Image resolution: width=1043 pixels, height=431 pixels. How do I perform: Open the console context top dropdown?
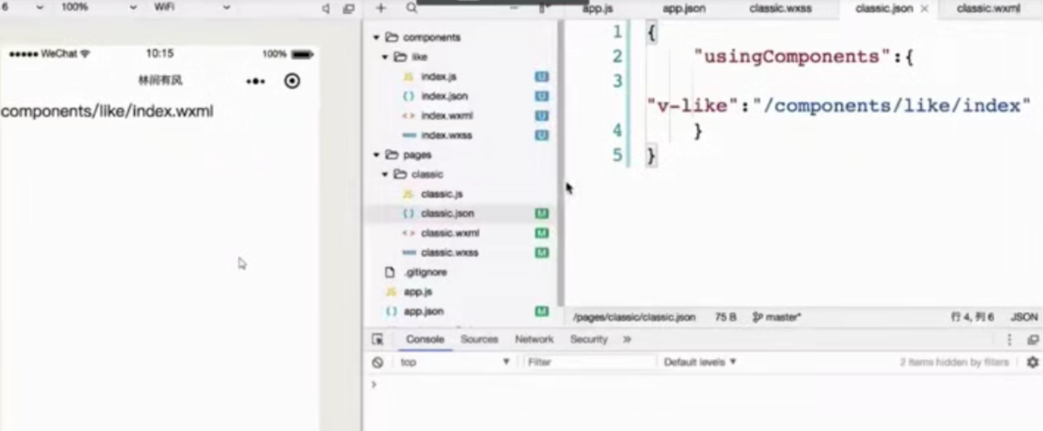[455, 362]
